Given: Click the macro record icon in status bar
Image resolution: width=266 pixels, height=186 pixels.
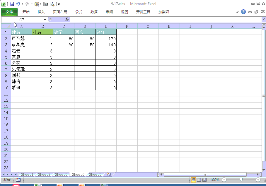Looking at the screenshot, I should click(18, 180).
